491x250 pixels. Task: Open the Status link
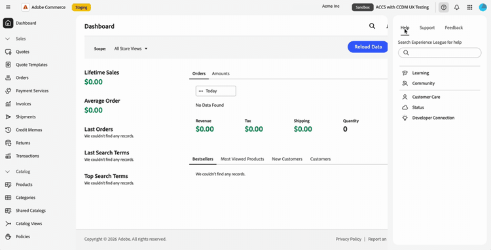(418, 107)
